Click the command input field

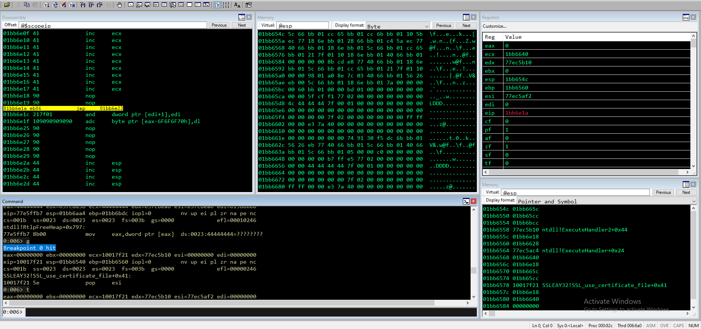pyautogui.click(x=250, y=312)
